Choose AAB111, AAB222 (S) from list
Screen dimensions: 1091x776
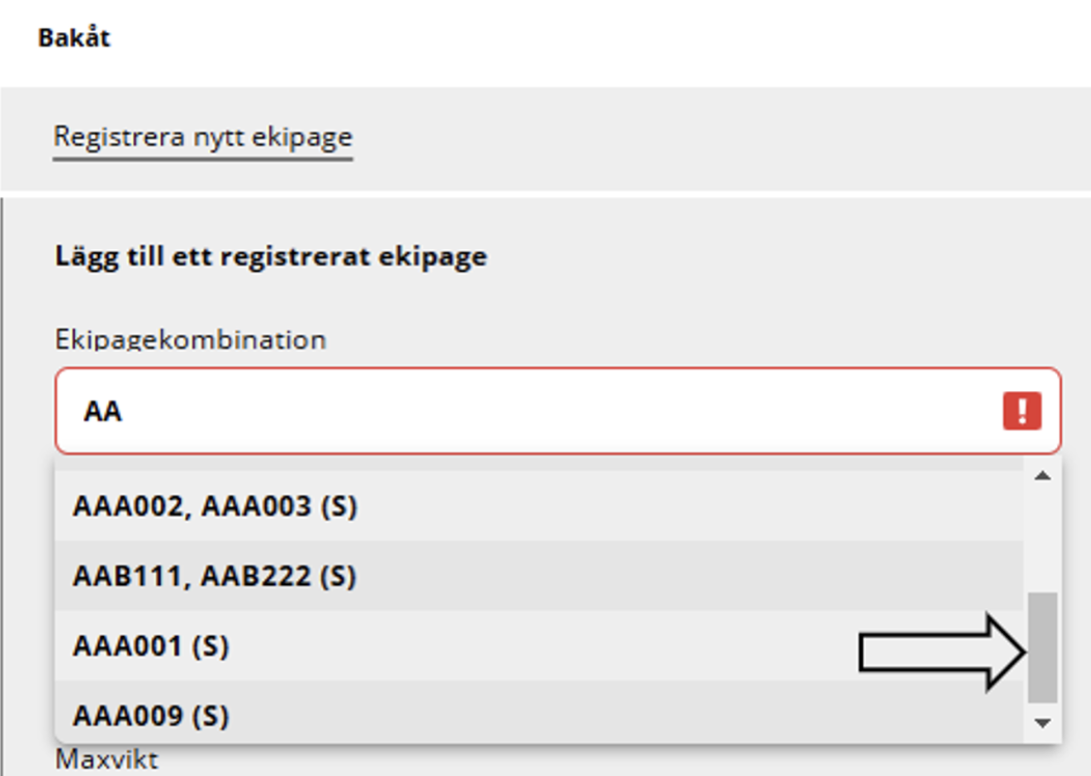pos(215,576)
